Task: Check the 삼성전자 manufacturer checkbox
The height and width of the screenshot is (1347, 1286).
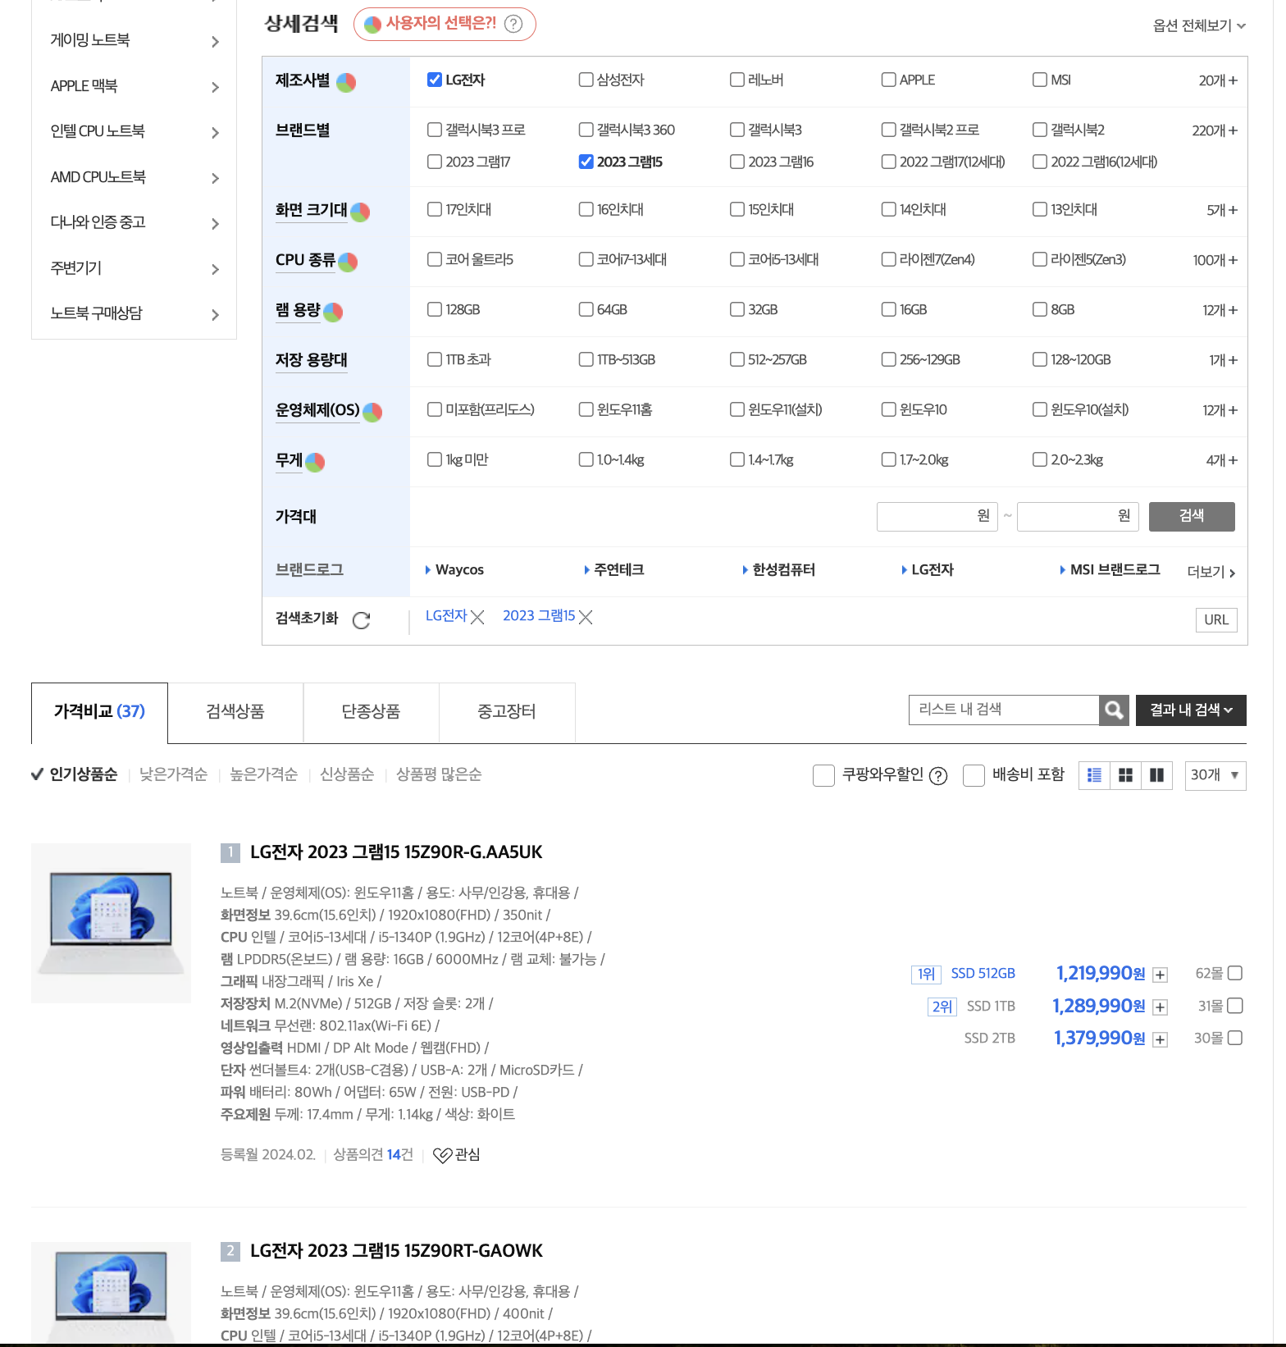Action: click(x=586, y=80)
